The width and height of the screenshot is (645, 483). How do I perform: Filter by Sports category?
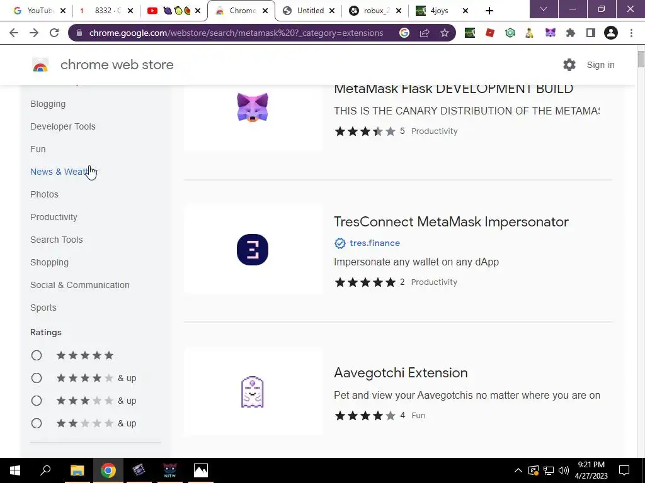point(43,308)
